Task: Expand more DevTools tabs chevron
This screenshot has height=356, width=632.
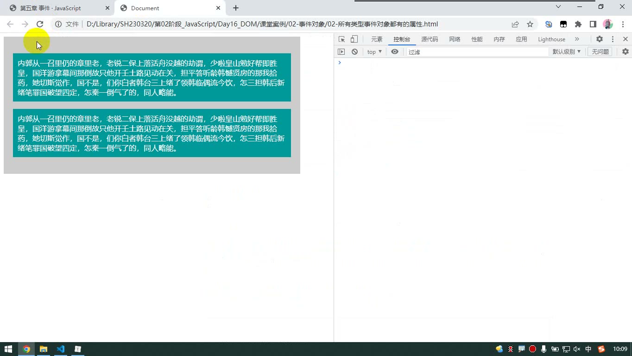Action: point(577,39)
